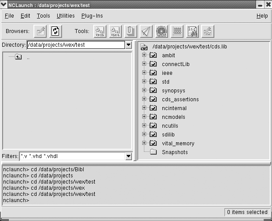The image size is (272, 221).
Task: Open the Plug-Ins menu
Action: coord(92,16)
